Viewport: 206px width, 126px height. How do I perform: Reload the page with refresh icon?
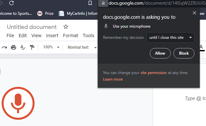click(x=12, y=3)
